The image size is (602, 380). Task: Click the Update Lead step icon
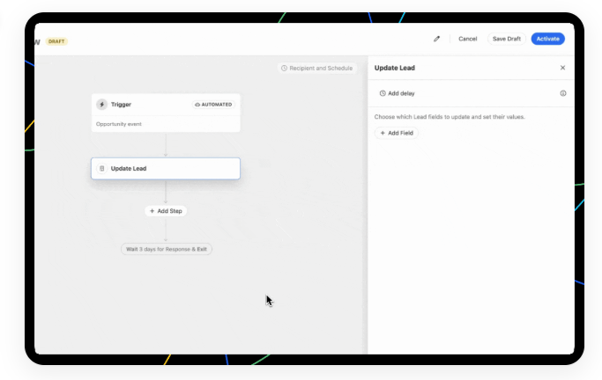click(101, 169)
